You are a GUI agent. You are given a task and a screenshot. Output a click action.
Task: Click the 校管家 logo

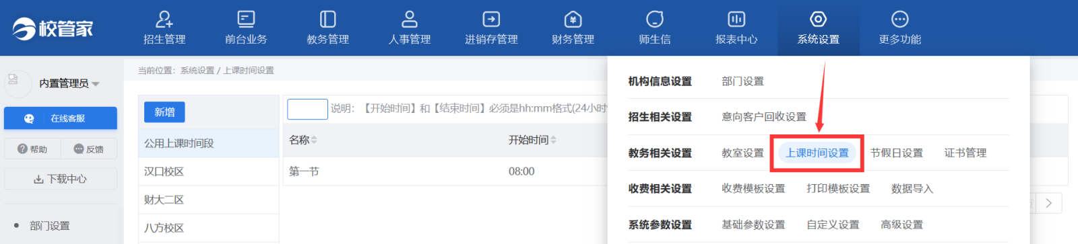pos(53,28)
